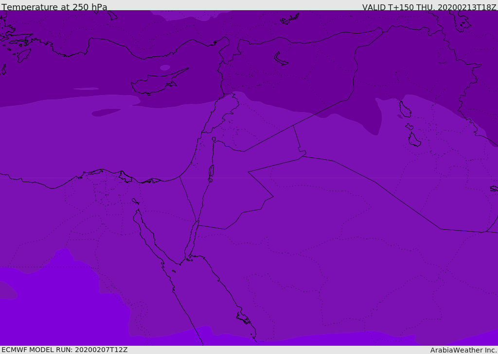Viewport: 498px width, 354px height.
Task: Click the ECMWF MODEL RUN footer text
Action: pos(65,350)
